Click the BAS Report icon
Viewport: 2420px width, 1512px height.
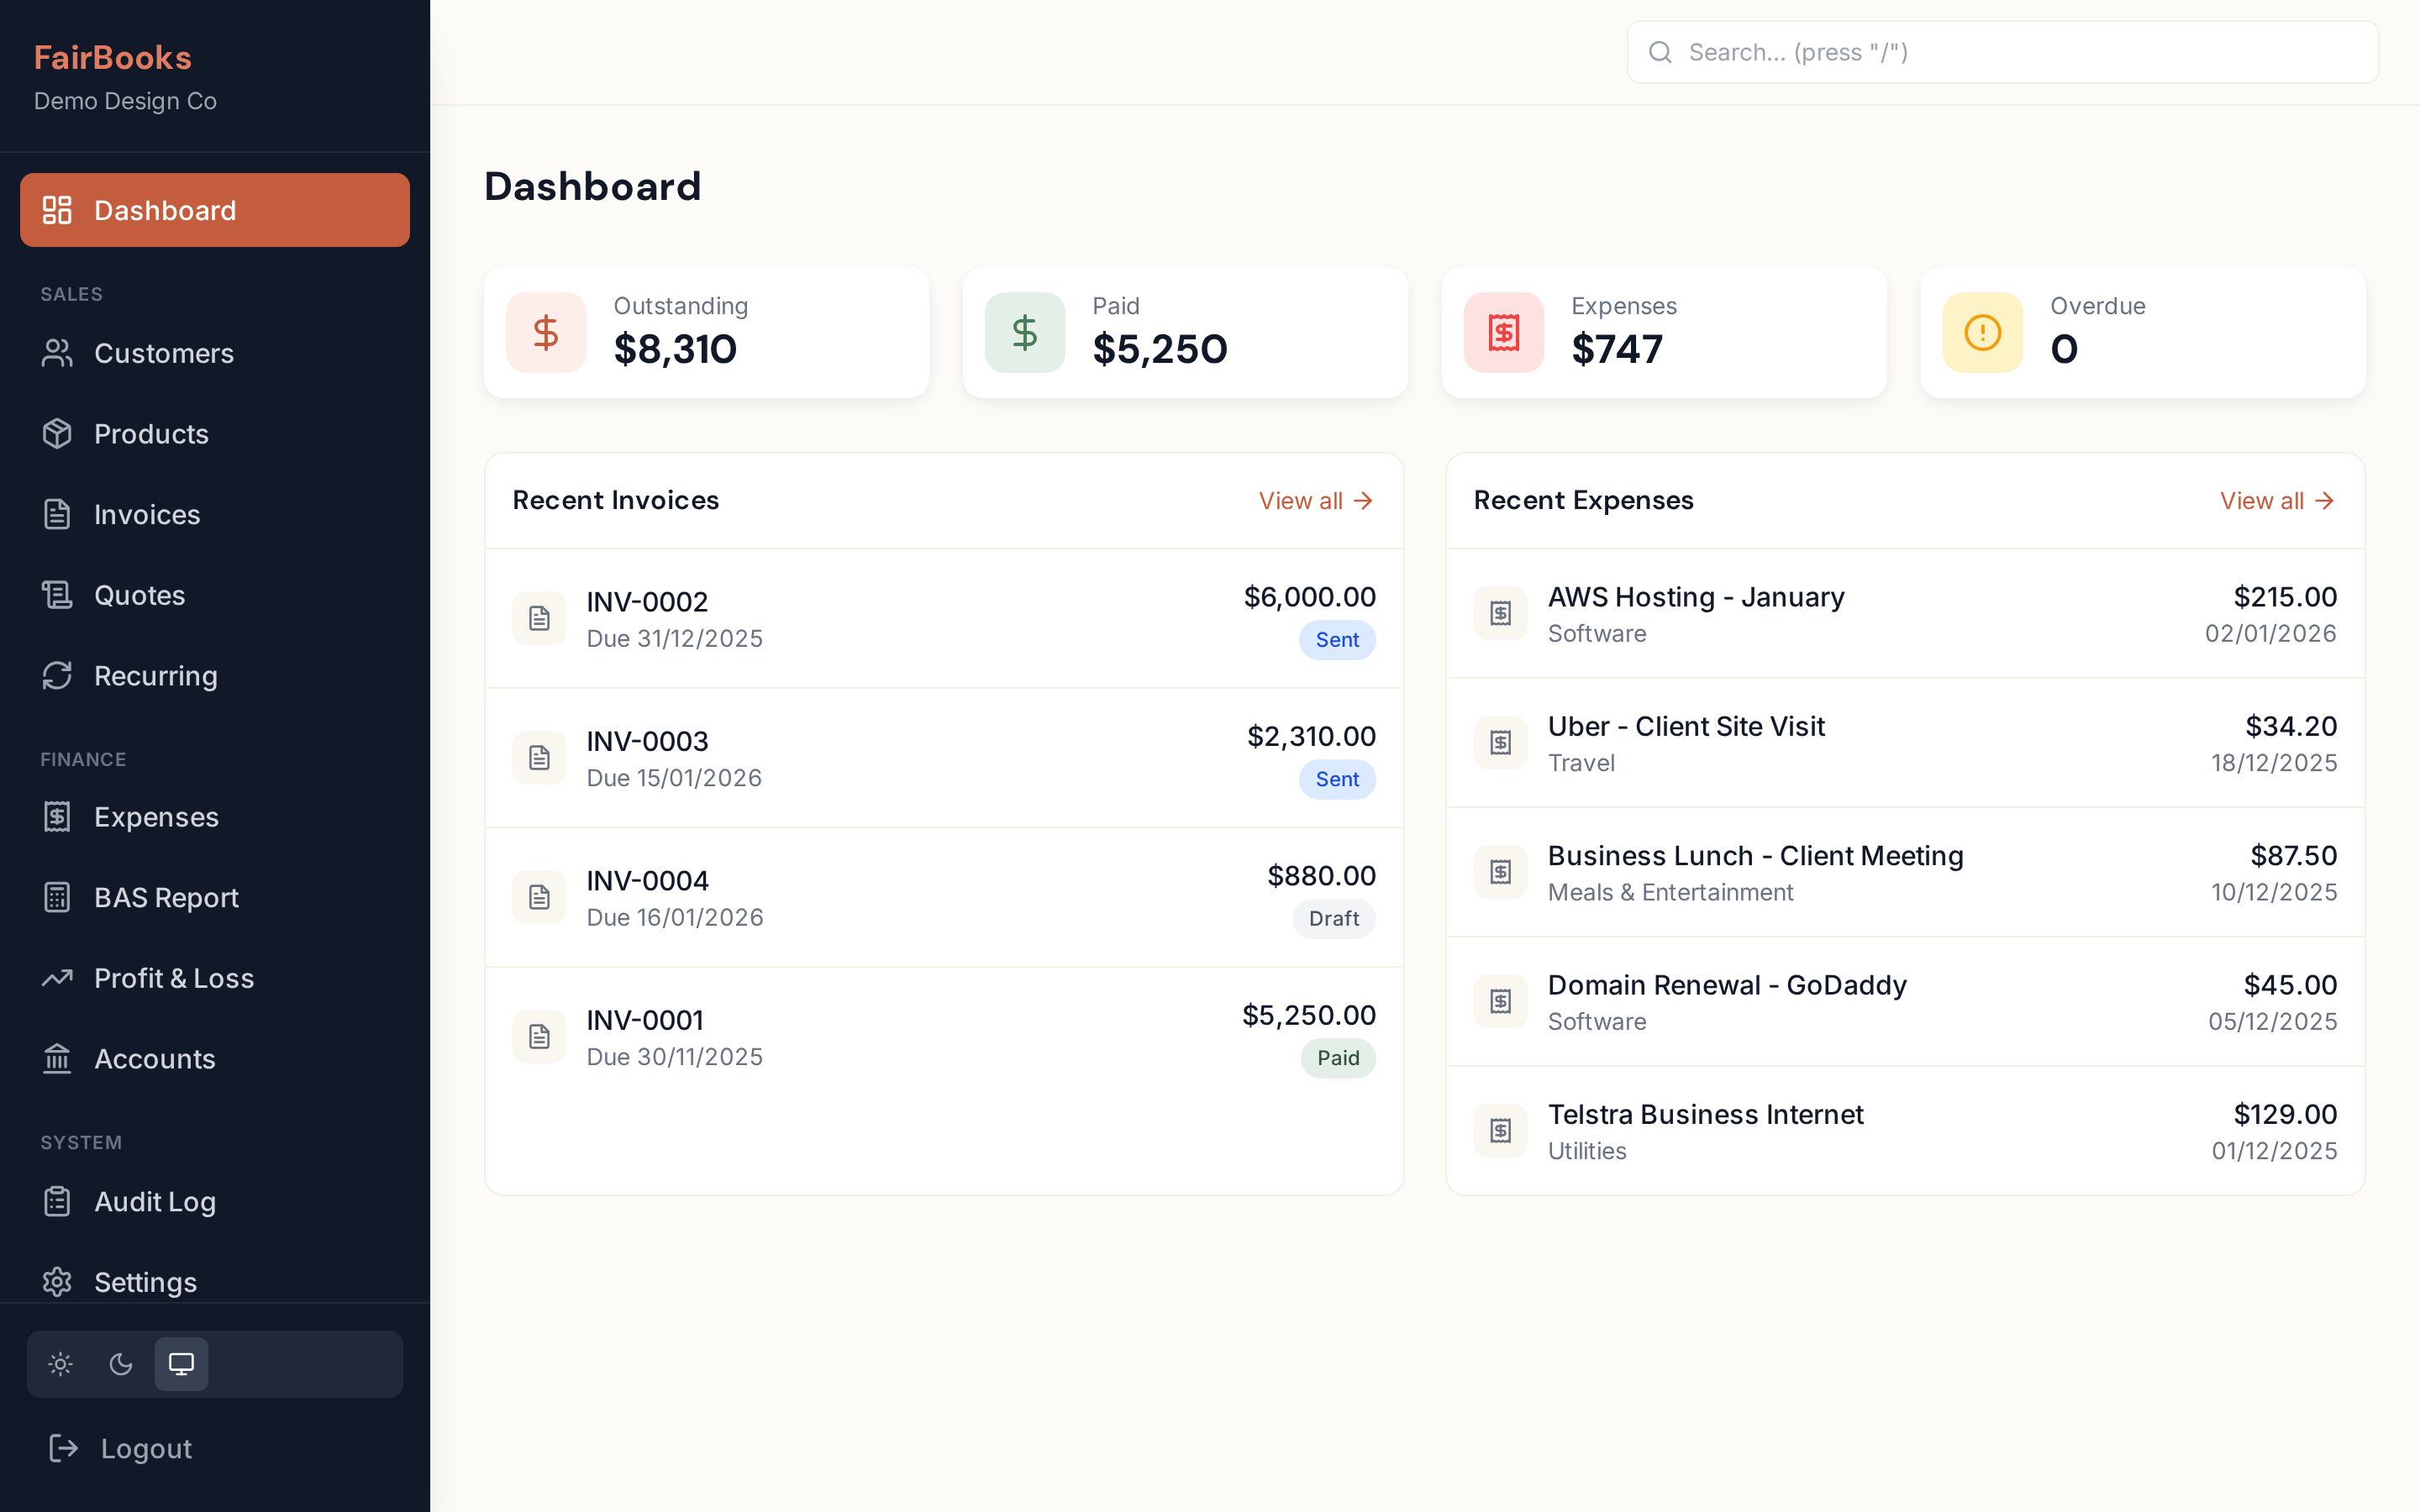pyautogui.click(x=57, y=898)
